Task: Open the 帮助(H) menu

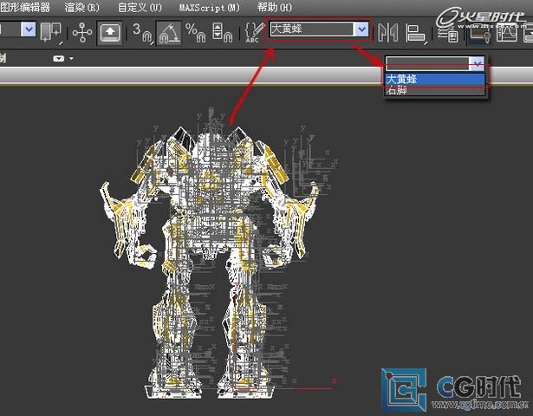Action: tap(275, 7)
